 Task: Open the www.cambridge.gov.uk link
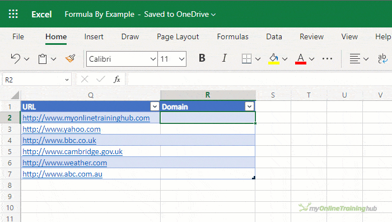72,152
